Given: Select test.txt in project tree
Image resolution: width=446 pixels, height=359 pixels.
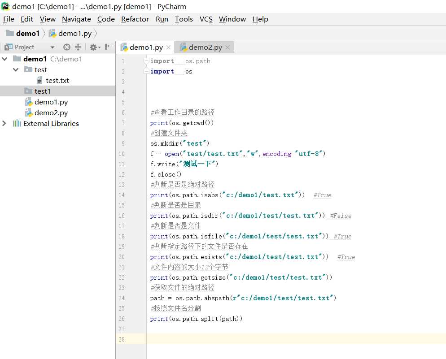Looking at the screenshot, I should pyautogui.click(x=57, y=81).
